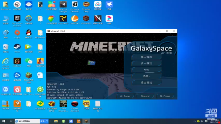Show hidden system tray icons chevron
The width and height of the screenshot is (221, 124).
click(194, 121)
